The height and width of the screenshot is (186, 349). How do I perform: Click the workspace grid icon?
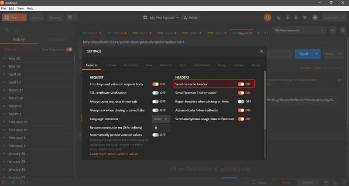coord(145,17)
